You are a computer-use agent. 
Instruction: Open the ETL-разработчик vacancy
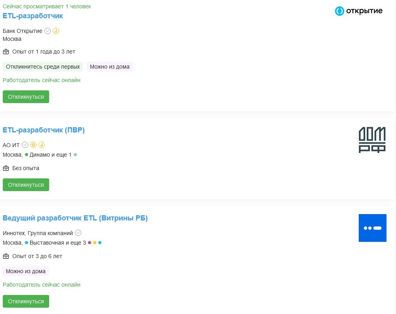pyautogui.click(x=33, y=16)
